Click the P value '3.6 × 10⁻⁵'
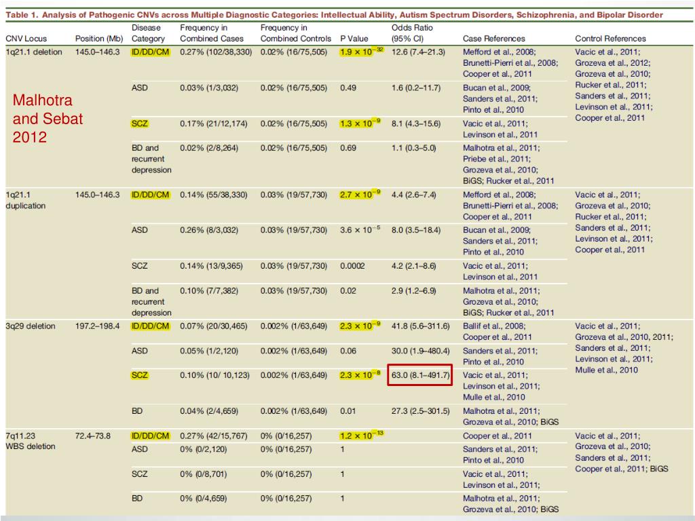Image resolution: width=695 pixels, height=521 pixels. click(360, 230)
